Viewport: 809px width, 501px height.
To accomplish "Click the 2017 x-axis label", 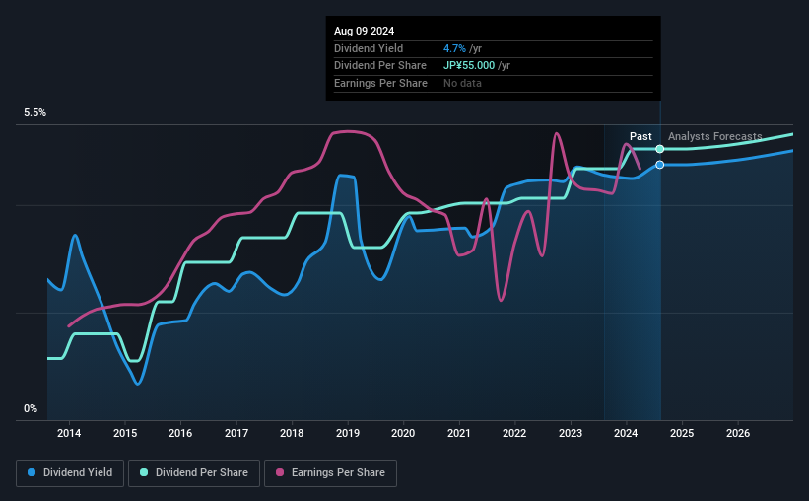I will [x=236, y=433].
